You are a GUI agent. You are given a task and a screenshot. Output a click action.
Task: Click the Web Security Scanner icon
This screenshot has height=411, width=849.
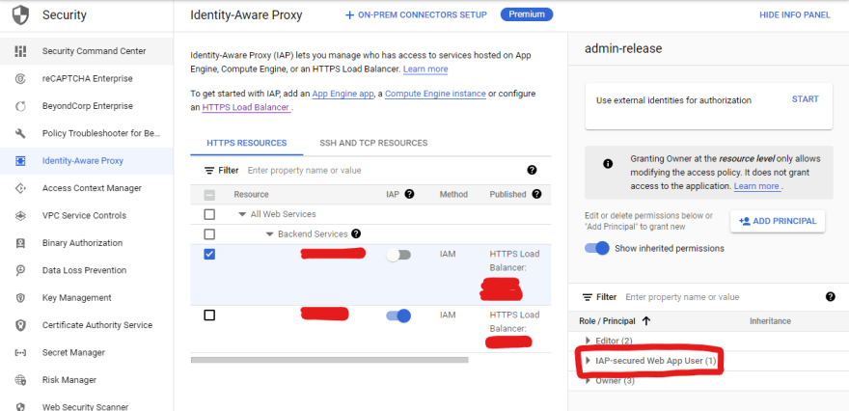pos(20,407)
